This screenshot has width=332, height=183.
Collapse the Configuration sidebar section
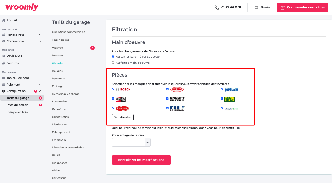tap(40, 91)
